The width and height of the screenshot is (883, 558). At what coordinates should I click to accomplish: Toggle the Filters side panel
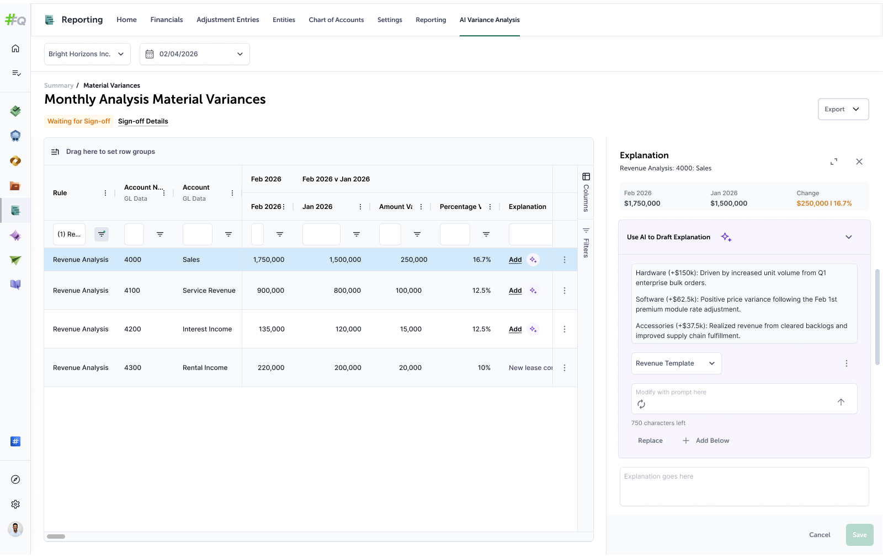586,243
